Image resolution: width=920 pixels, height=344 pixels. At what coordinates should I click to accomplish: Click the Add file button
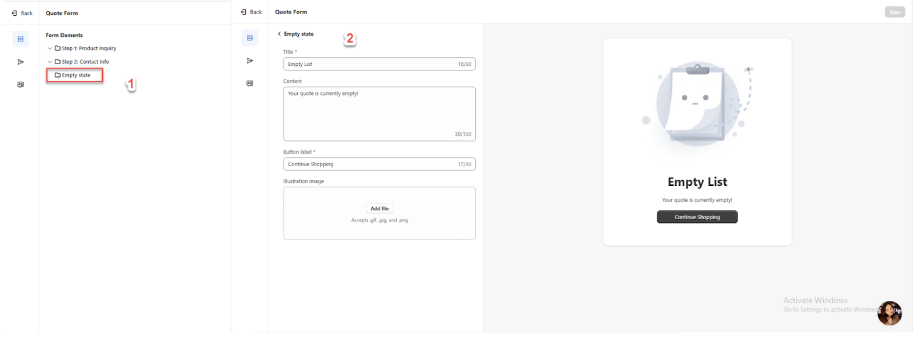[379, 209]
